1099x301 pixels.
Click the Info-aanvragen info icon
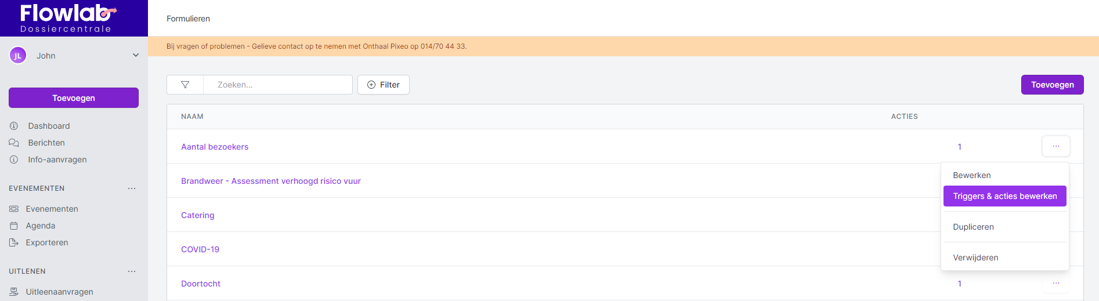tap(14, 159)
